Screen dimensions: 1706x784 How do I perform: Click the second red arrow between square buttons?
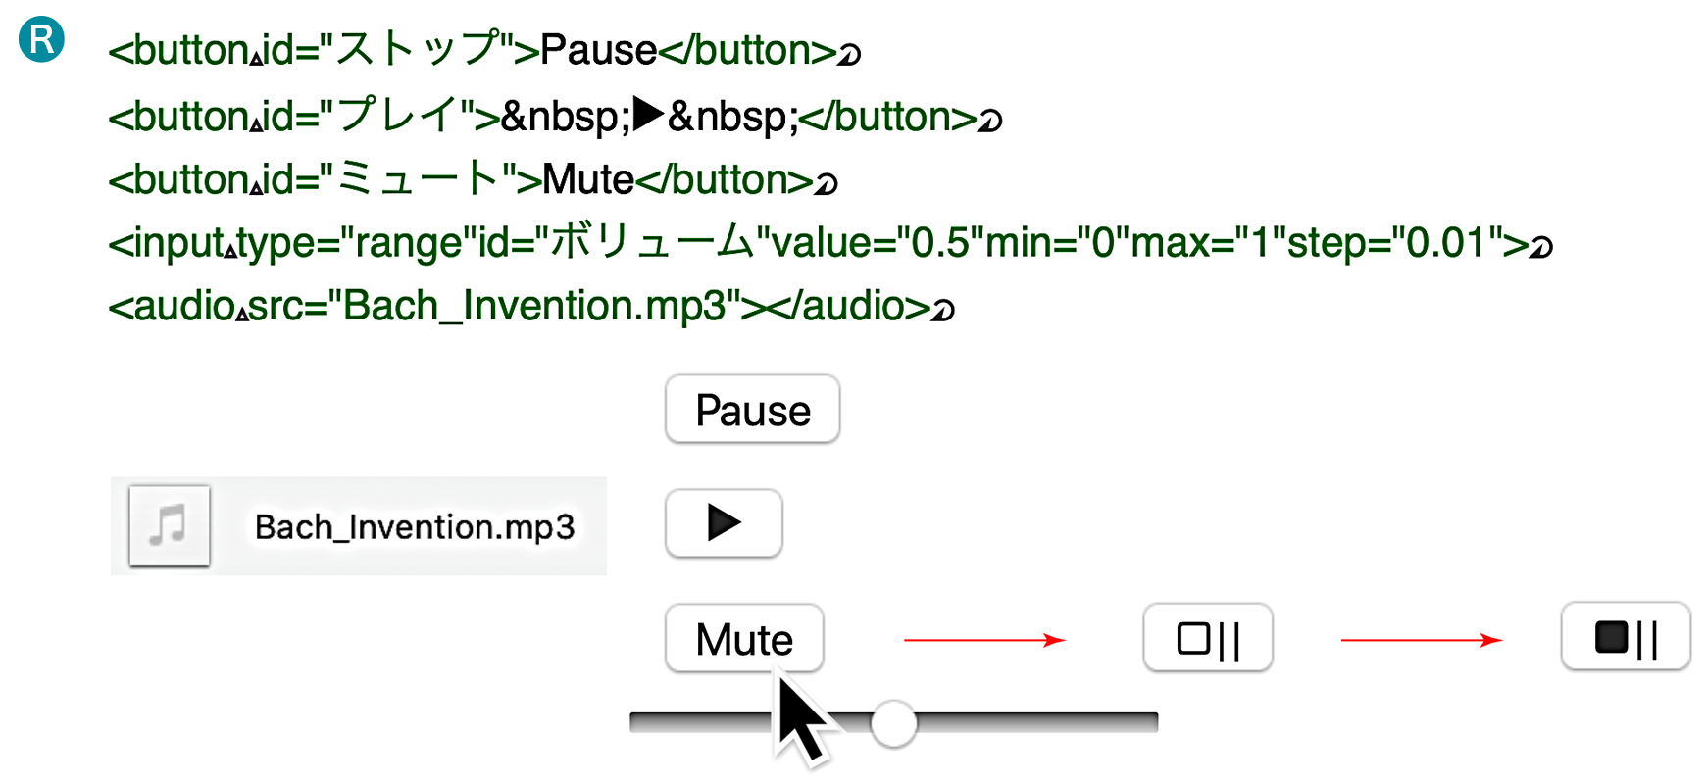(x=1422, y=640)
